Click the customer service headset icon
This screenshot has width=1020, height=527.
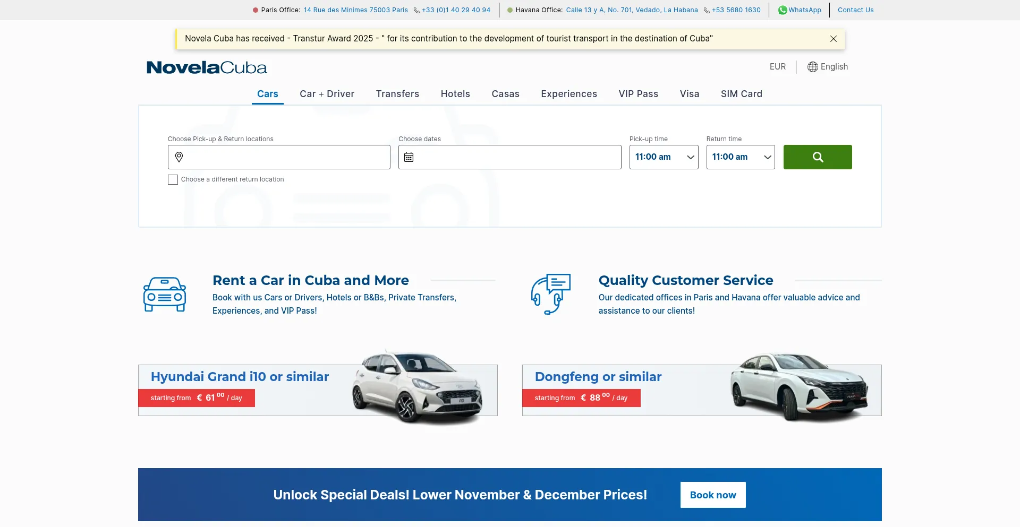click(x=551, y=294)
